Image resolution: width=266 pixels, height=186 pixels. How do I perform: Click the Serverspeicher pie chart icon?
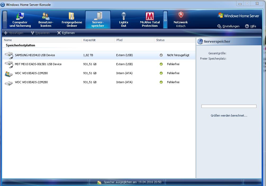click(x=200, y=41)
